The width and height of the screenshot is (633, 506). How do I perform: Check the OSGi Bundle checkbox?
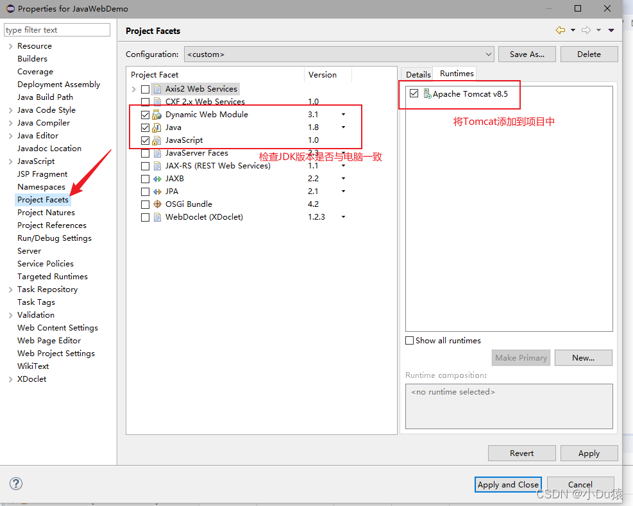[146, 204]
